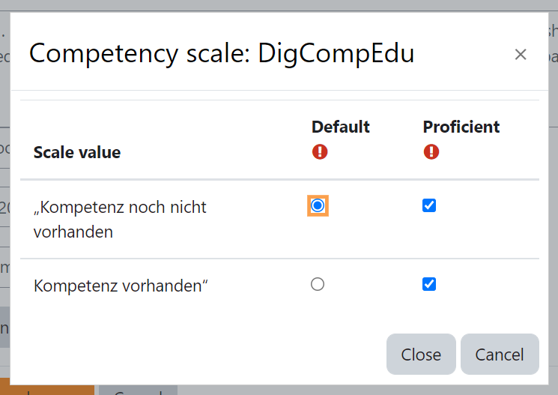Viewport: 558px width, 395px height.
Task: Click the dialog's Cancel button
Action: pos(500,354)
